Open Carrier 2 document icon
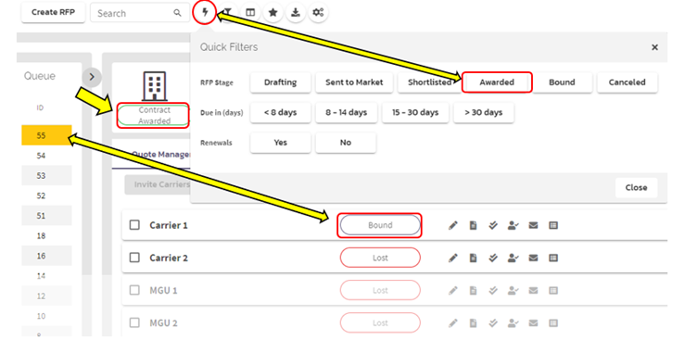This screenshot has width=685, height=353. click(473, 258)
